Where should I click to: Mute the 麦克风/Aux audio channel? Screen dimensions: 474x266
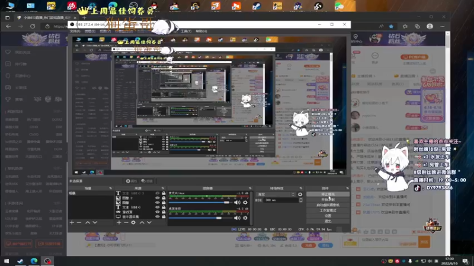tap(238, 203)
